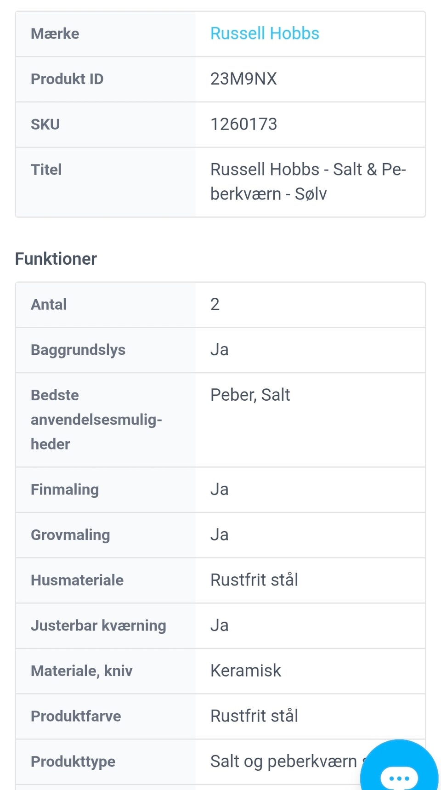
Task: Click the Produktfarve Rustfrit stål value
Action: (x=254, y=716)
